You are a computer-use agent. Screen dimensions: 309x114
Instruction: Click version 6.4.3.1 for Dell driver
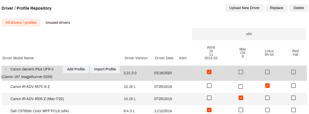click(x=129, y=111)
